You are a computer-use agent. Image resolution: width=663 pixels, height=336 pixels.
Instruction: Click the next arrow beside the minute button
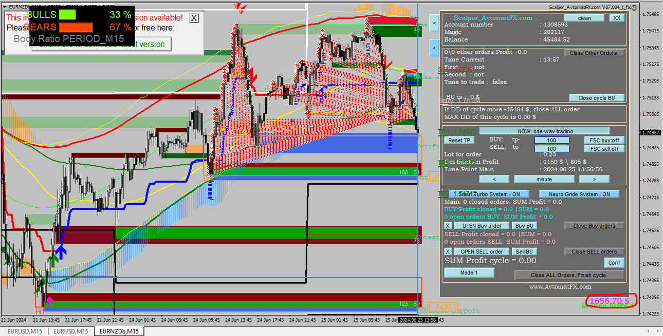pyautogui.click(x=594, y=180)
